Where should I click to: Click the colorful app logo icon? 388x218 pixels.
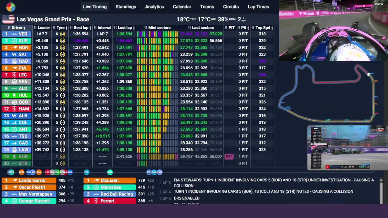pos(11,7)
